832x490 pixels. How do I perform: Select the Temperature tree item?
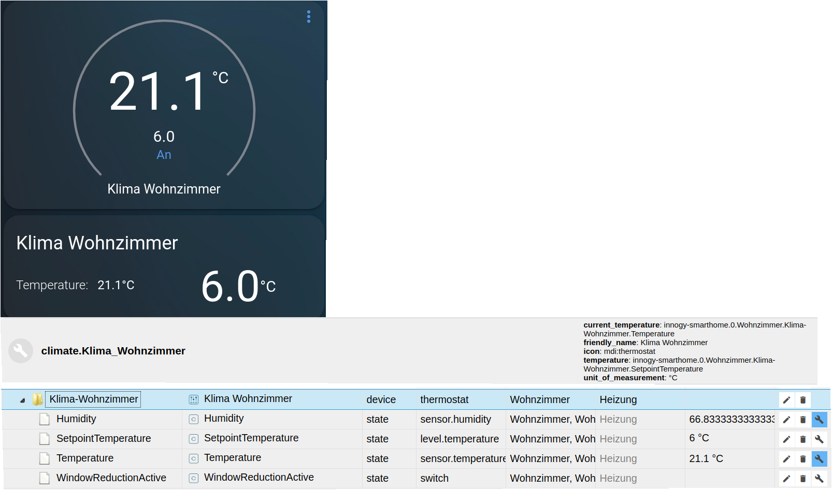(x=85, y=458)
